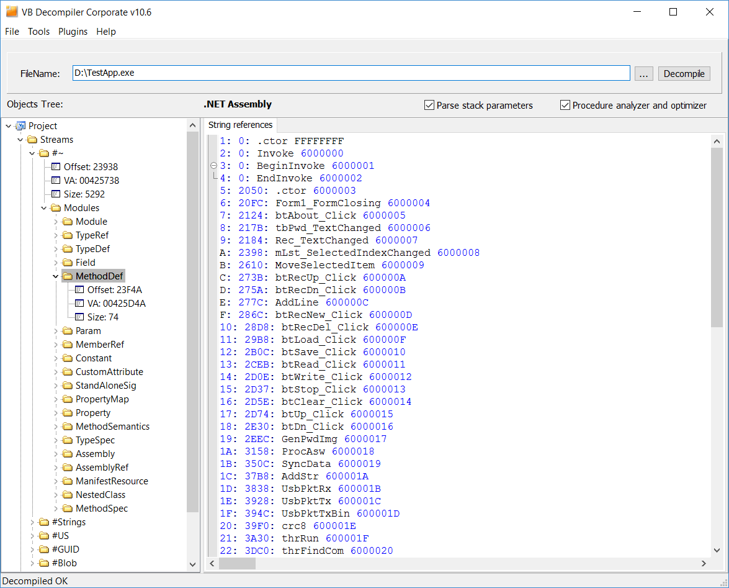Click the TypeDef folder icon
Screen dimensions: 729x588
[x=68, y=249]
